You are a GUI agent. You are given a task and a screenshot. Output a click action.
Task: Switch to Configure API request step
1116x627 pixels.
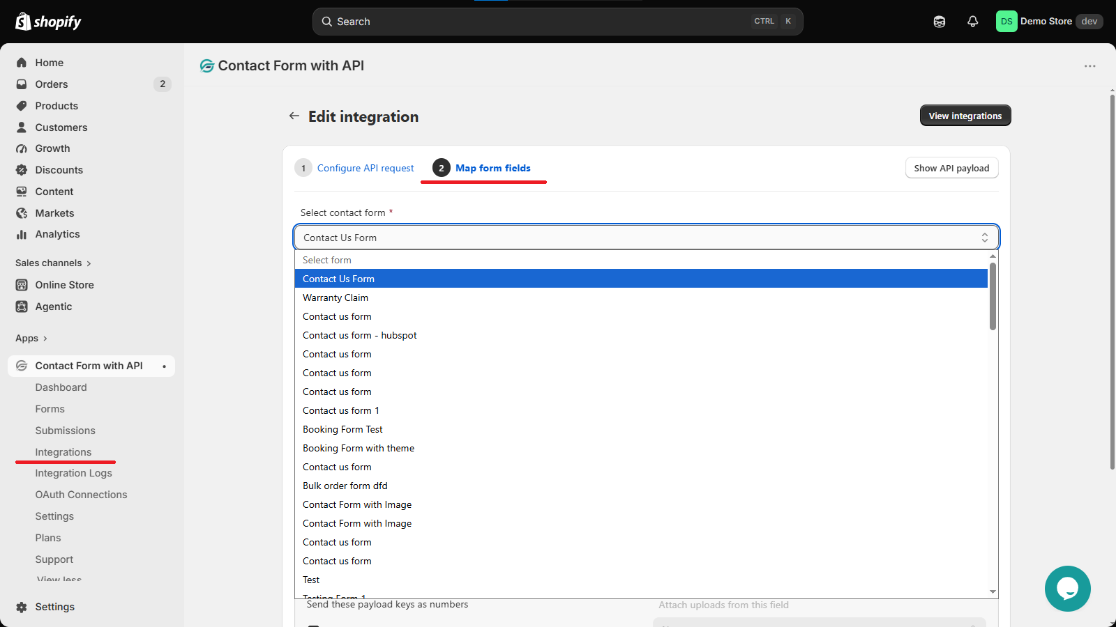(x=354, y=168)
